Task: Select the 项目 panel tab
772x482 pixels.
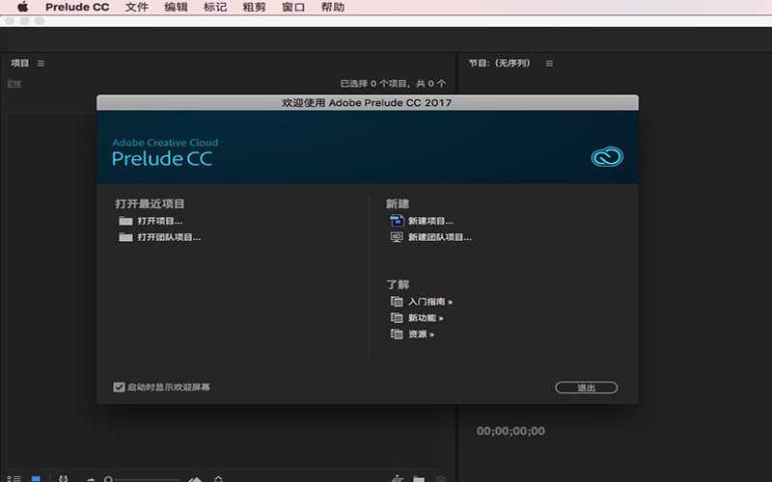Action: click(x=19, y=63)
